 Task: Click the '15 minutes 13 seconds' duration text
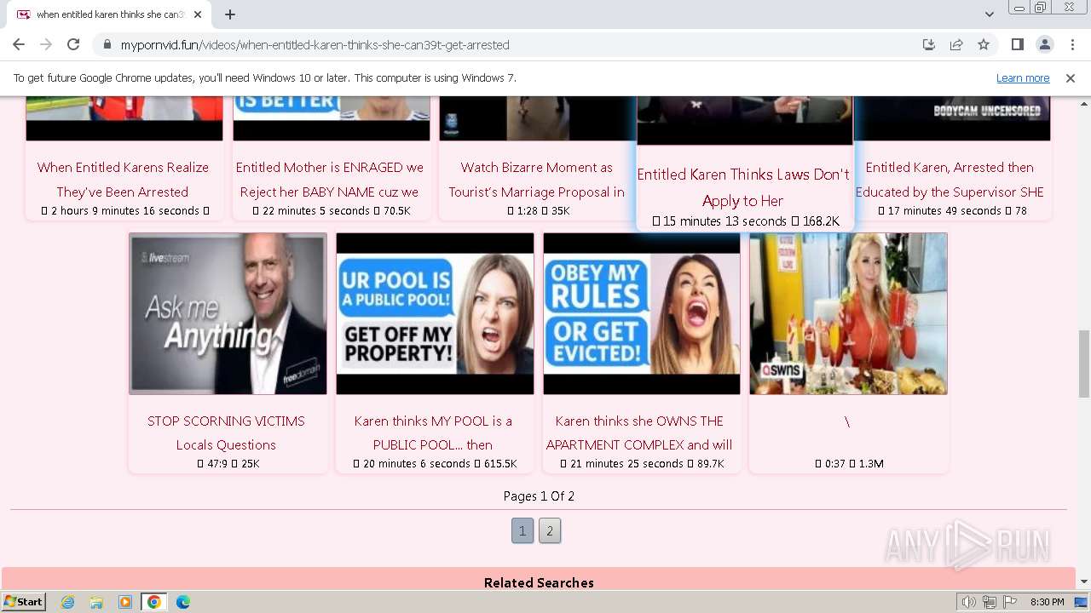(x=724, y=221)
